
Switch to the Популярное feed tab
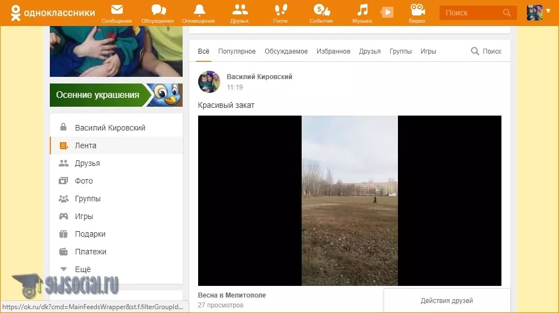(237, 51)
